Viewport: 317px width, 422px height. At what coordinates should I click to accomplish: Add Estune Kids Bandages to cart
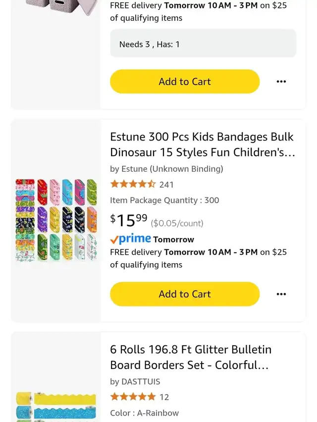click(185, 294)
